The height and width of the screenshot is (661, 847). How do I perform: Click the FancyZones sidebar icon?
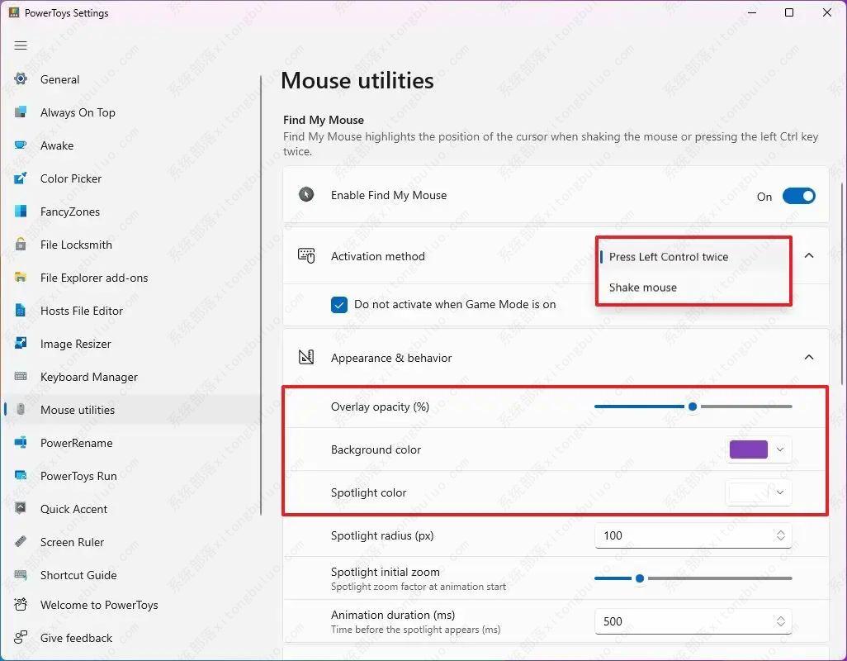(21, 212)
